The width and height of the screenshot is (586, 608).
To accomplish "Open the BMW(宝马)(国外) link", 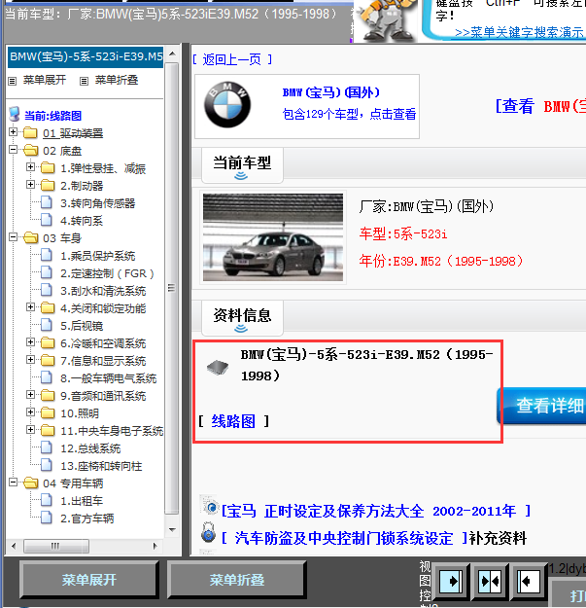I will [331, 92].
